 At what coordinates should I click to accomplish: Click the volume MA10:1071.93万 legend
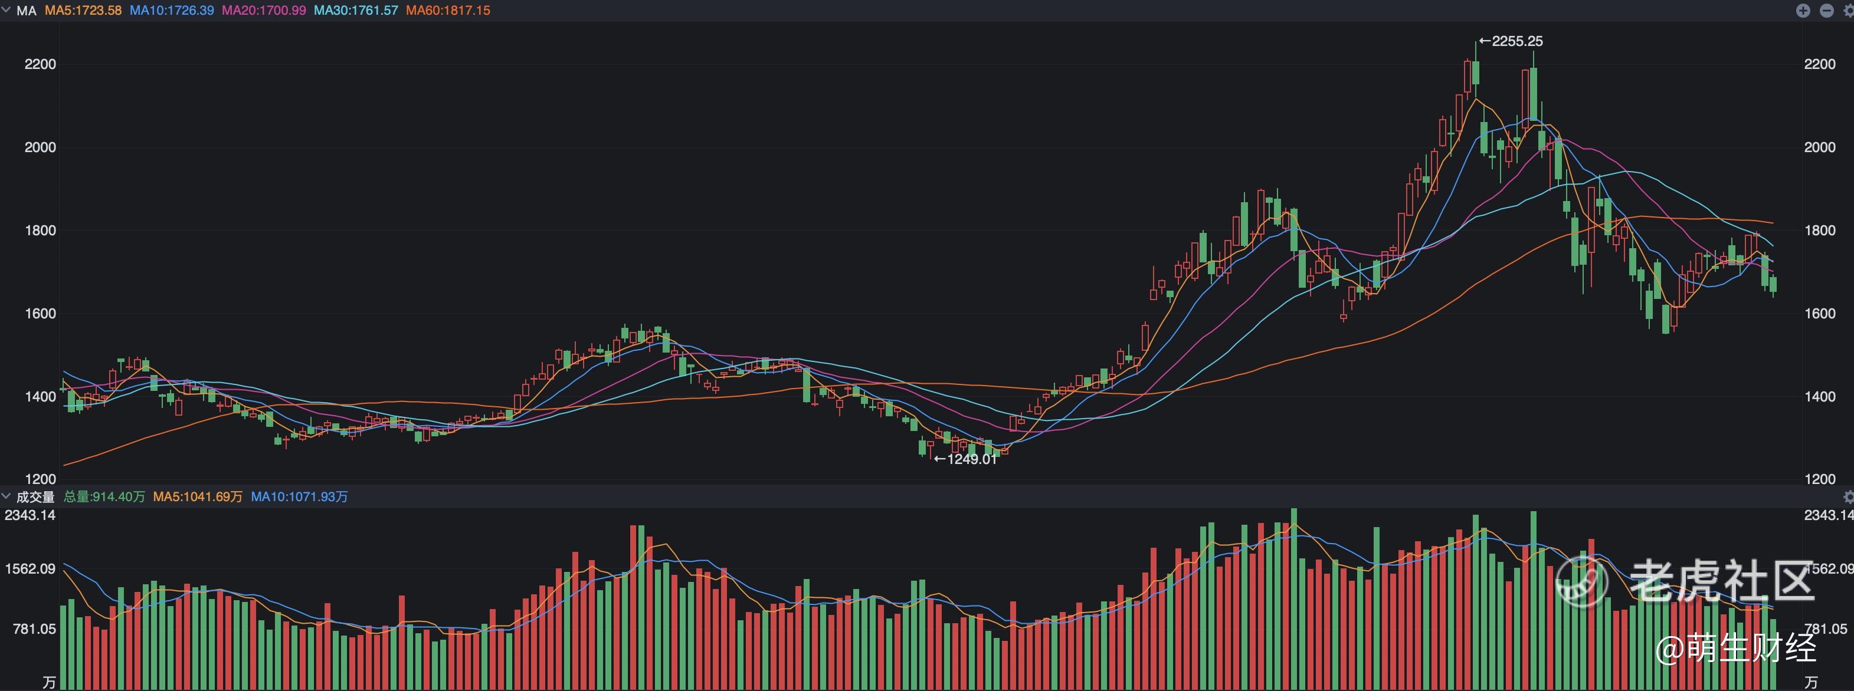coord(299,497)
